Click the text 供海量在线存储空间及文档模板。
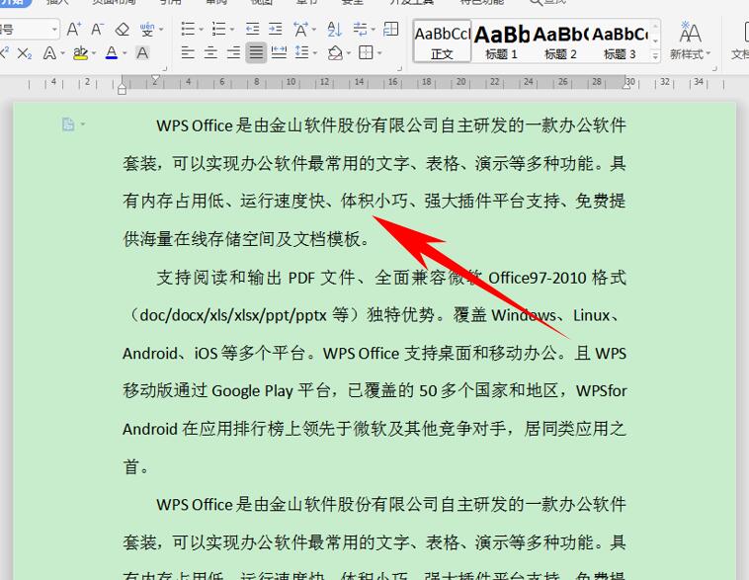Screen dimensions: 749x580 pos(247,239)
